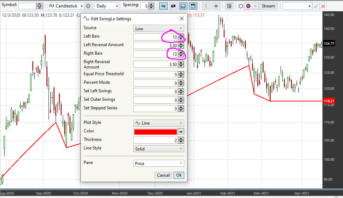Open chart style gear settings
Viewport: 343px width, 198px height.
tap(88, 6)
